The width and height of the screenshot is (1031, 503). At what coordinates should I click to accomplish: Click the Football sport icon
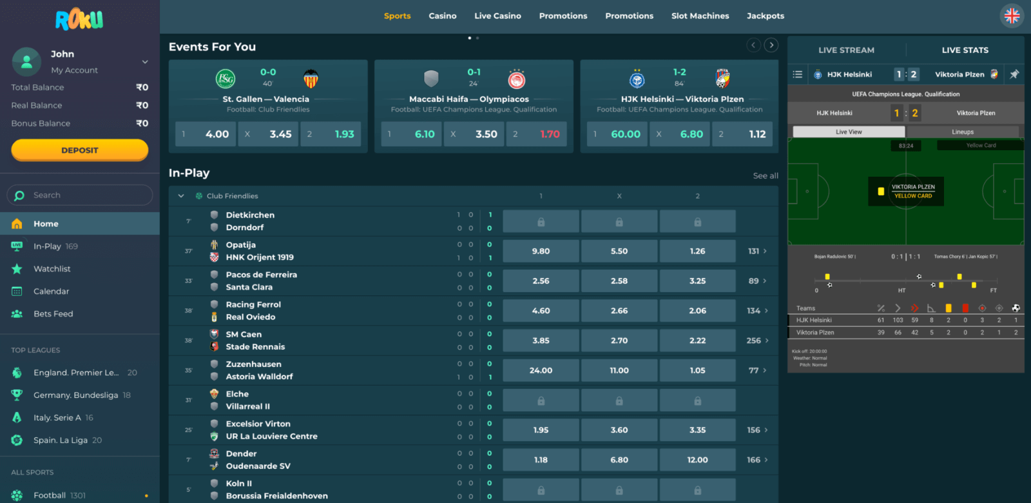tap(17, 495)
